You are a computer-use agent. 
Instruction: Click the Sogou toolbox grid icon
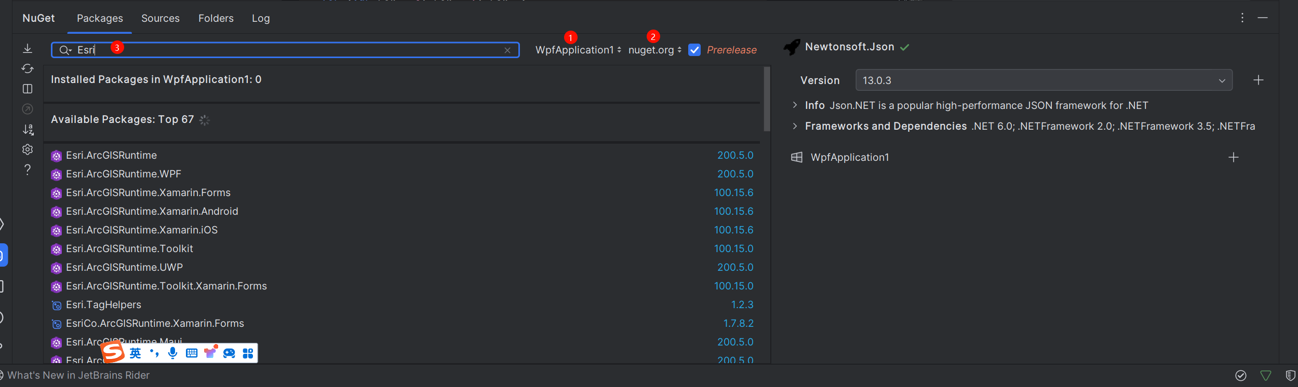click(x=248, y=353)
